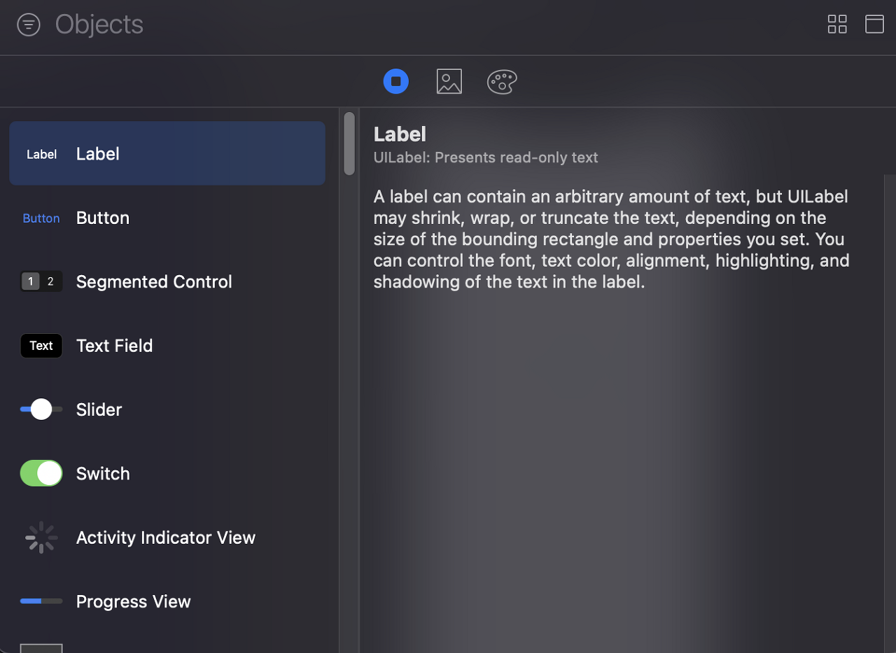Select the Text Field object icon
Viewport: 896px width, 653px height.
pos(41,346)
